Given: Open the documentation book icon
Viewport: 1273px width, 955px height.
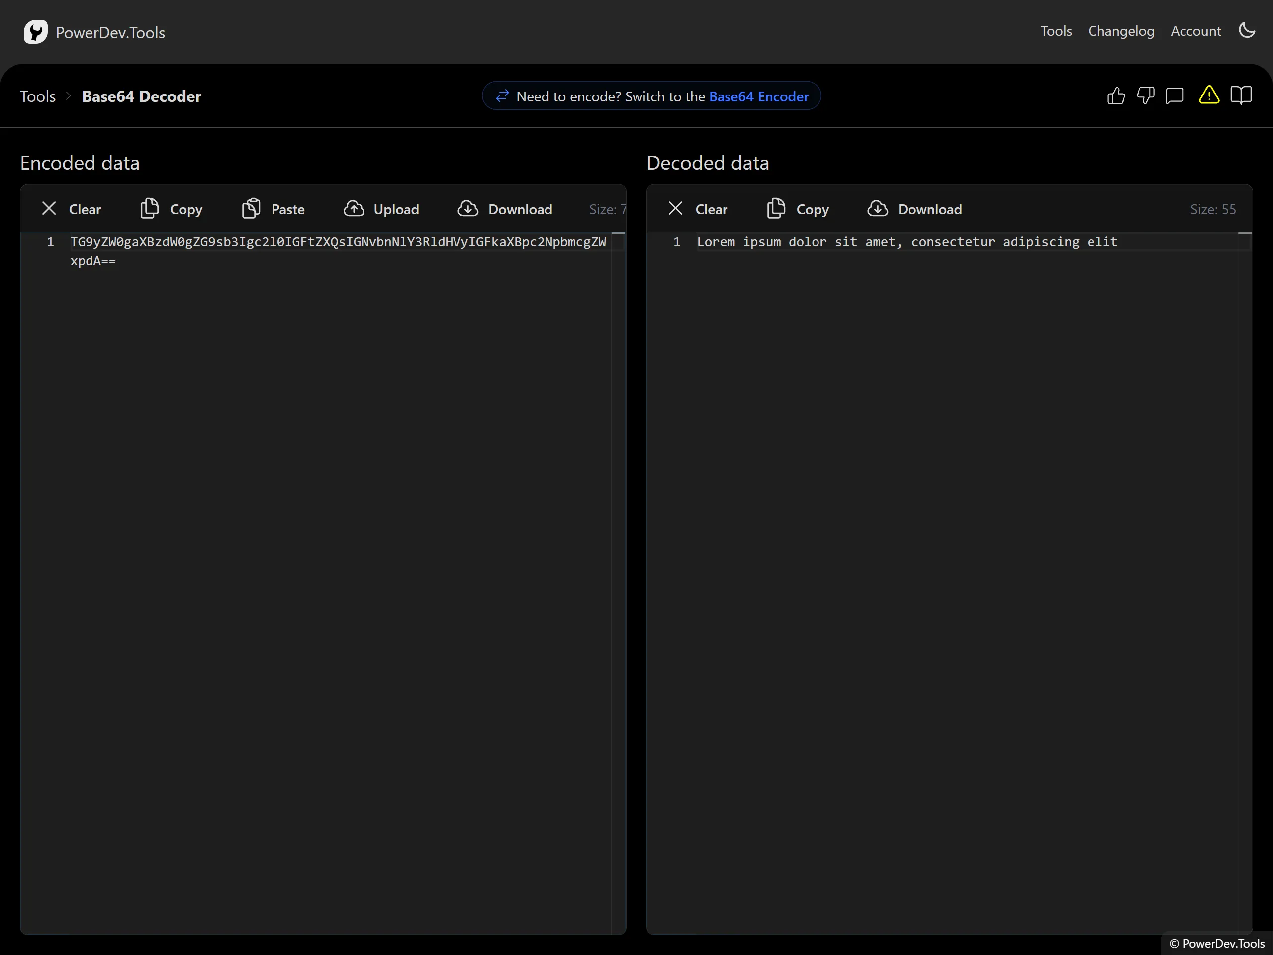Looking at the screenshot, I should [x=1241, y=95].
